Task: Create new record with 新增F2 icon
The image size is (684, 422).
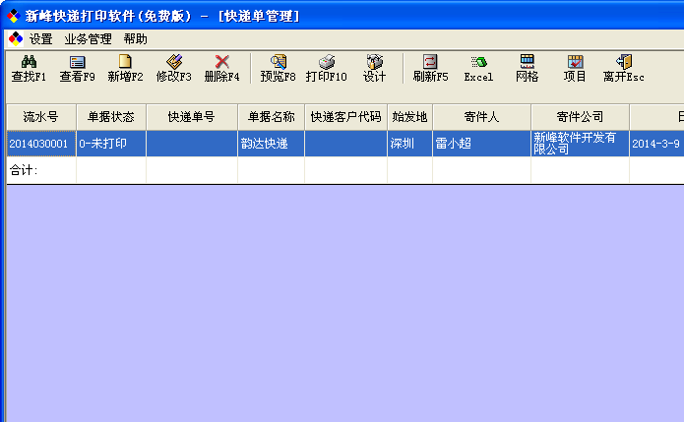Action: point(125,62)
